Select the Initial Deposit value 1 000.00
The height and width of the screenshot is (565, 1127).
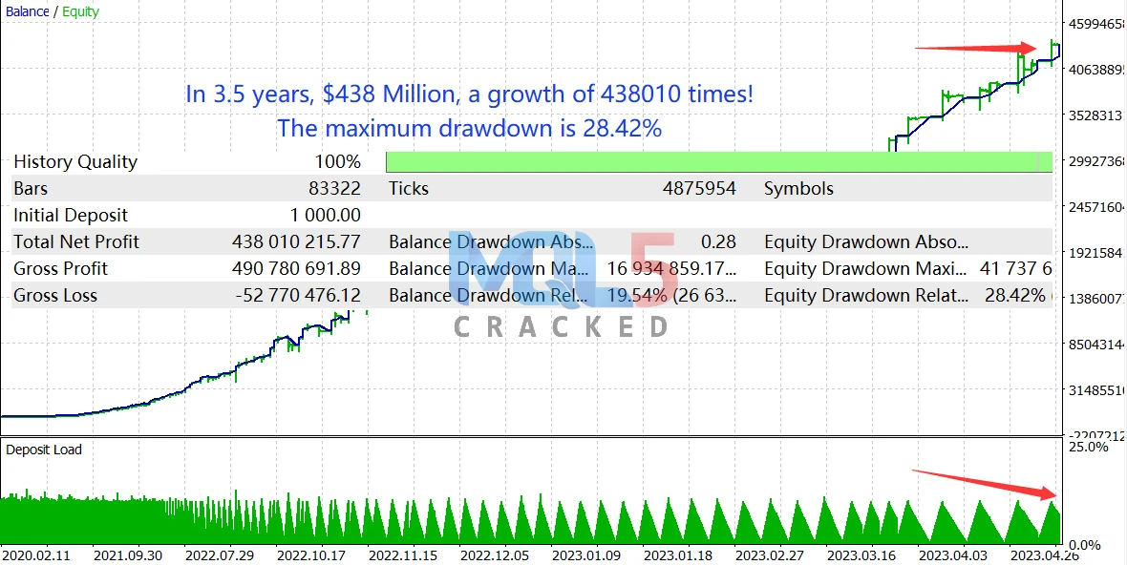click(x=325, y=216)
